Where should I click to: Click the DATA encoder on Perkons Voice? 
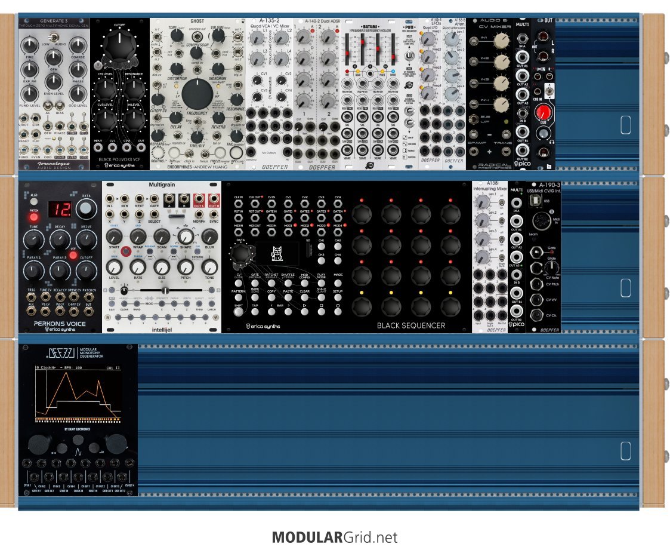[x=87, y=208]
